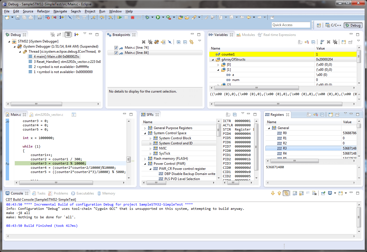
Task: Click the Quick Access search field
Action: [291, 25]
